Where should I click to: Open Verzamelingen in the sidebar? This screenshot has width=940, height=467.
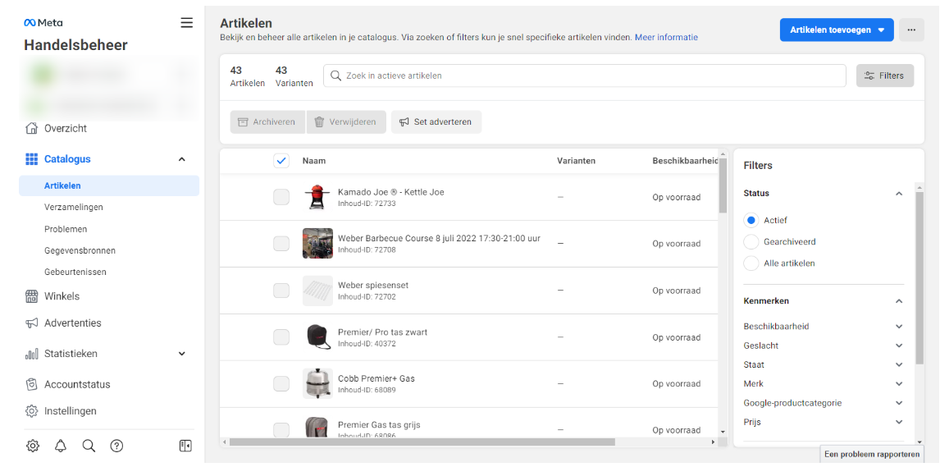(x=74, y=208)
